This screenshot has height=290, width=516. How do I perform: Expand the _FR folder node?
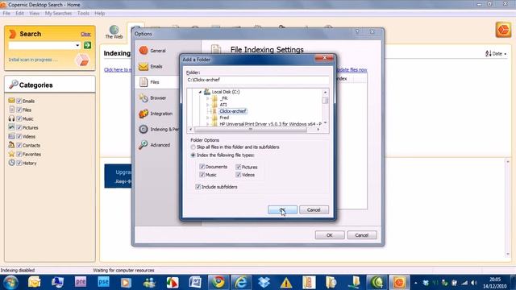click(208, 98)
